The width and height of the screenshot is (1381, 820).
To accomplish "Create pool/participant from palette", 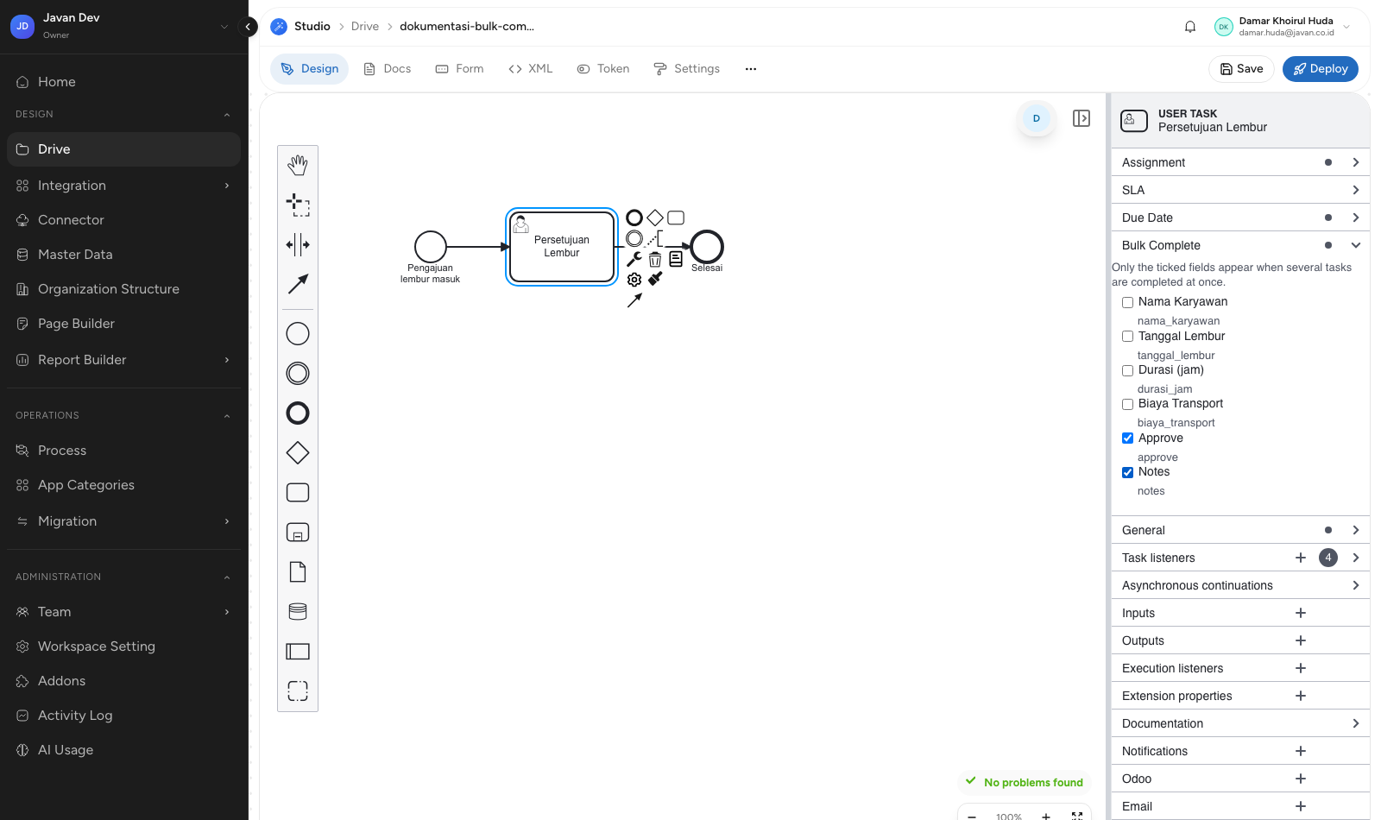I will pos(298,651).
